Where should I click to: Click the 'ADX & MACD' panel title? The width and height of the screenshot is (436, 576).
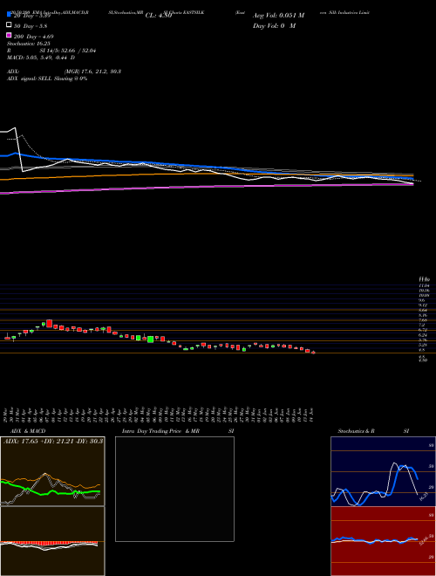[28, 431]
